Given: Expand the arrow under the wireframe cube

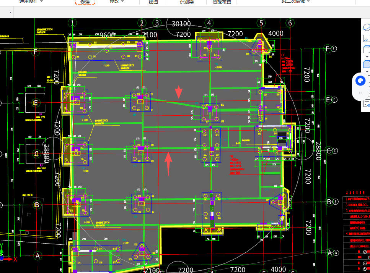Looking at the screenshot, I should click(367, 57).
